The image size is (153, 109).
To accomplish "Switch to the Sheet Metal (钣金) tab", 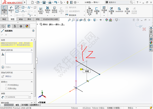I will pyautogui.click(x=21, y=19).
